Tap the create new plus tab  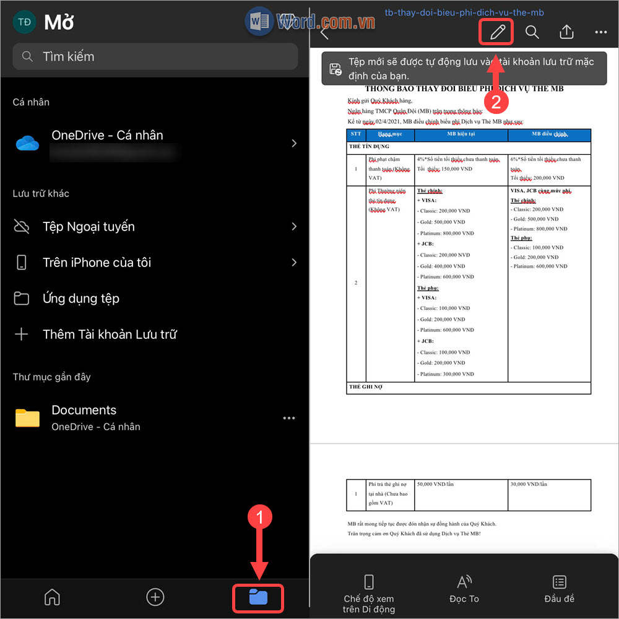(x=155, y=597)
